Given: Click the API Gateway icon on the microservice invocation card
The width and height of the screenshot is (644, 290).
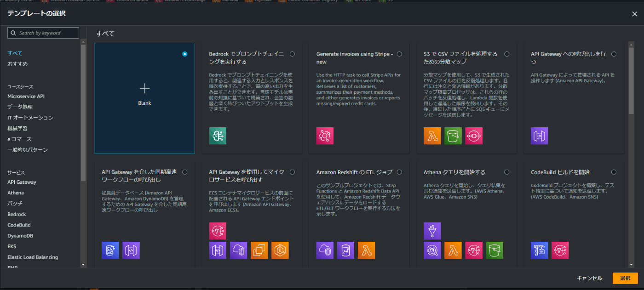Looking at the screenshot, I should point(218,250).
